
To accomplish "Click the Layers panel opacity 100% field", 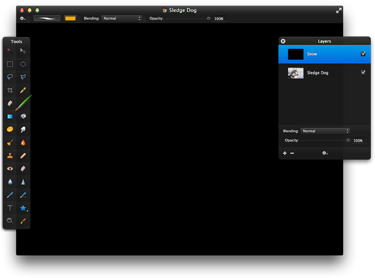I will [x=359, y=140].
